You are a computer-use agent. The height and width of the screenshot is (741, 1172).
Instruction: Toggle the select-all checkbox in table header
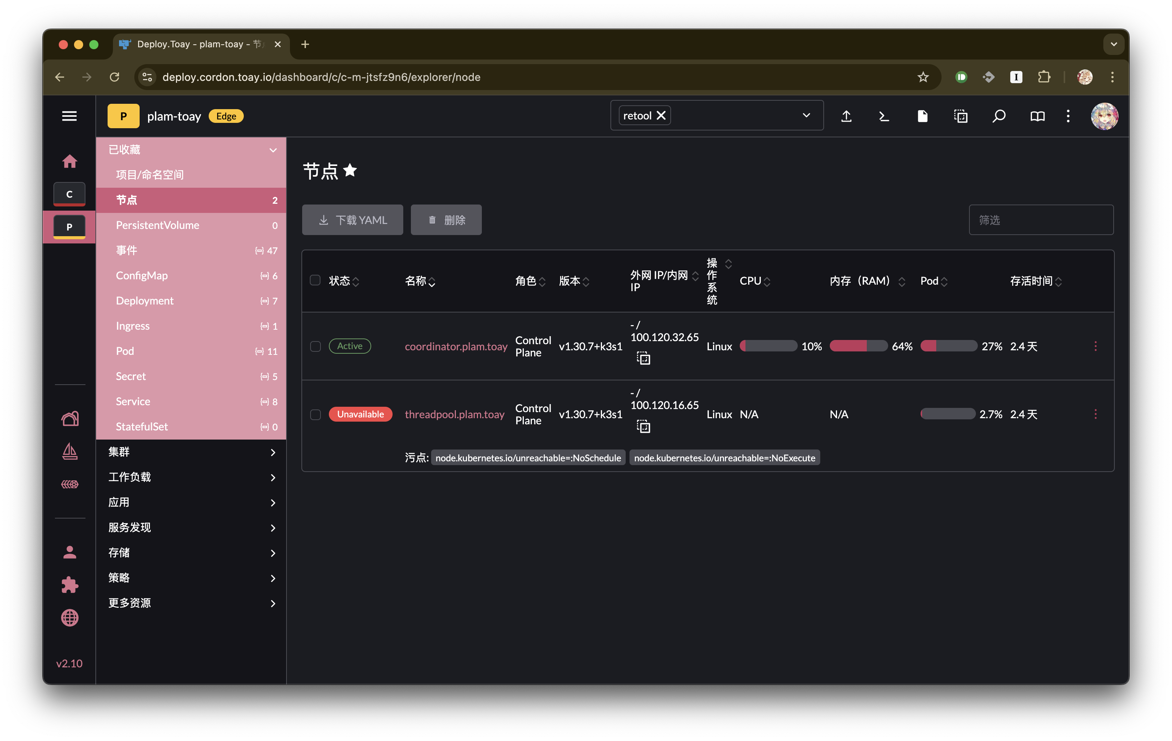[315, 280]
